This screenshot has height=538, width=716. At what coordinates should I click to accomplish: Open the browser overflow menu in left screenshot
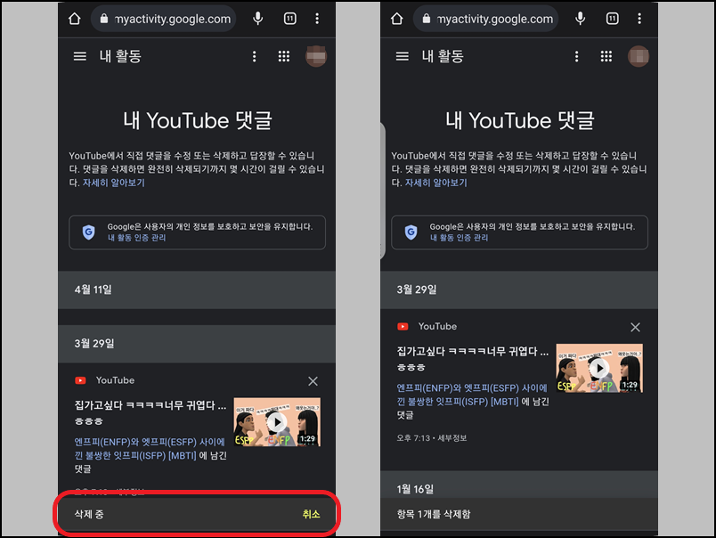tap(317, 19)
